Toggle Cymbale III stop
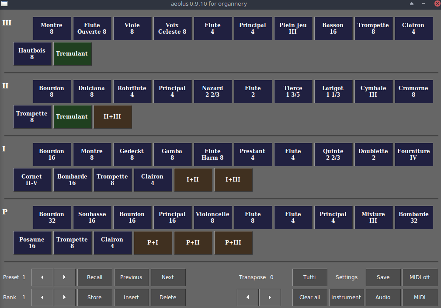The height and width of the screenshot is (308, 441). point(374,91)
